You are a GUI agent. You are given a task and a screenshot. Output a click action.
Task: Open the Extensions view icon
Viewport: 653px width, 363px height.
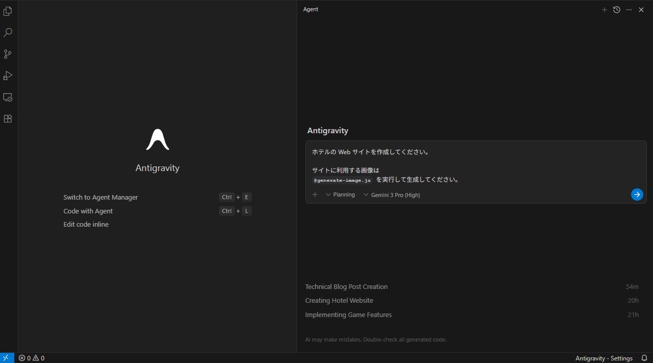tap(8, 118)
